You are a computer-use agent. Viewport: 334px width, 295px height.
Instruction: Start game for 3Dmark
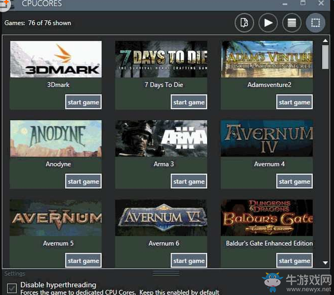pos(83,102)
